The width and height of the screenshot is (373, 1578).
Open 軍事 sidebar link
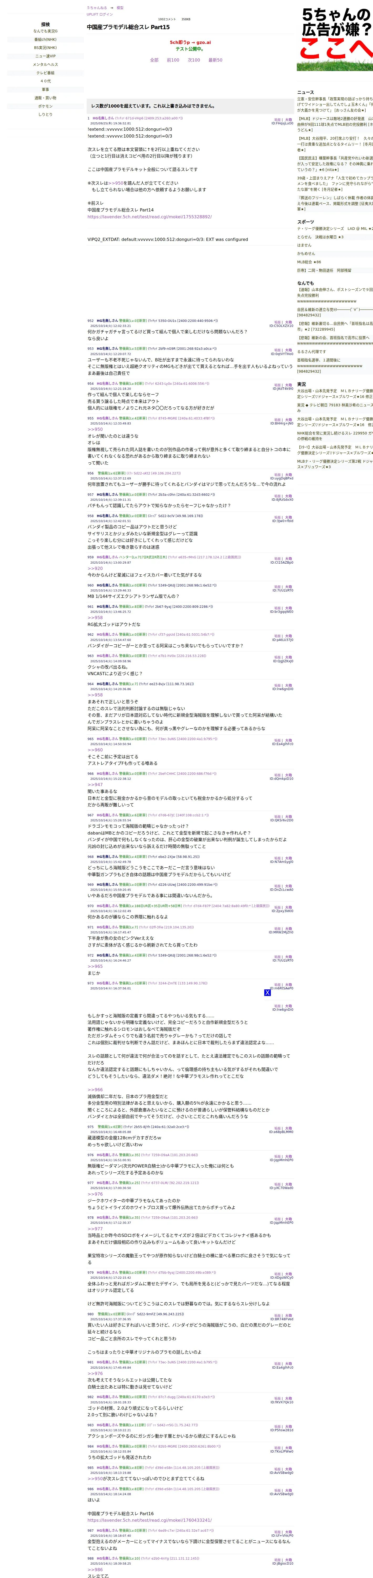[x=45, y=89]
